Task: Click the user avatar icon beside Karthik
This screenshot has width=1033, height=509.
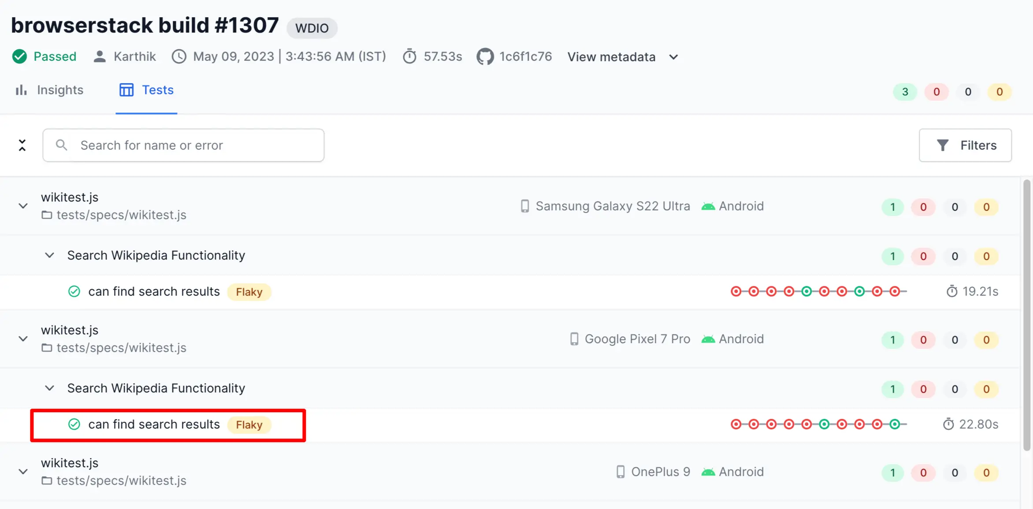Action: click(x=100, y=57)
